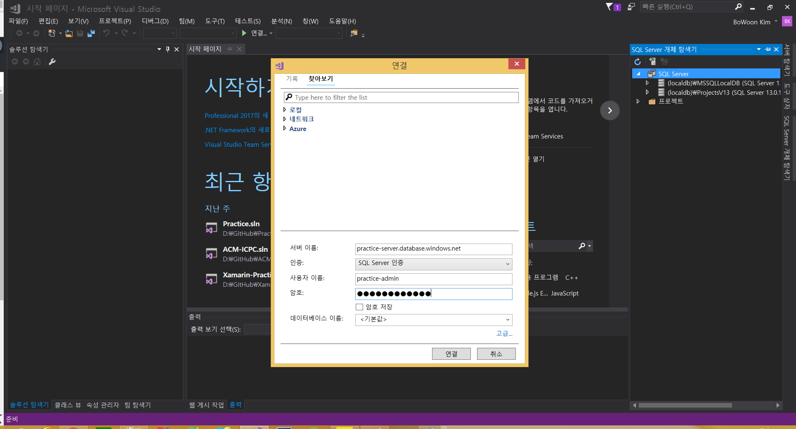This screenshot has height=429, width=796.
Task: Click the Practice.sln solution icon
Action: click(211, 228)
